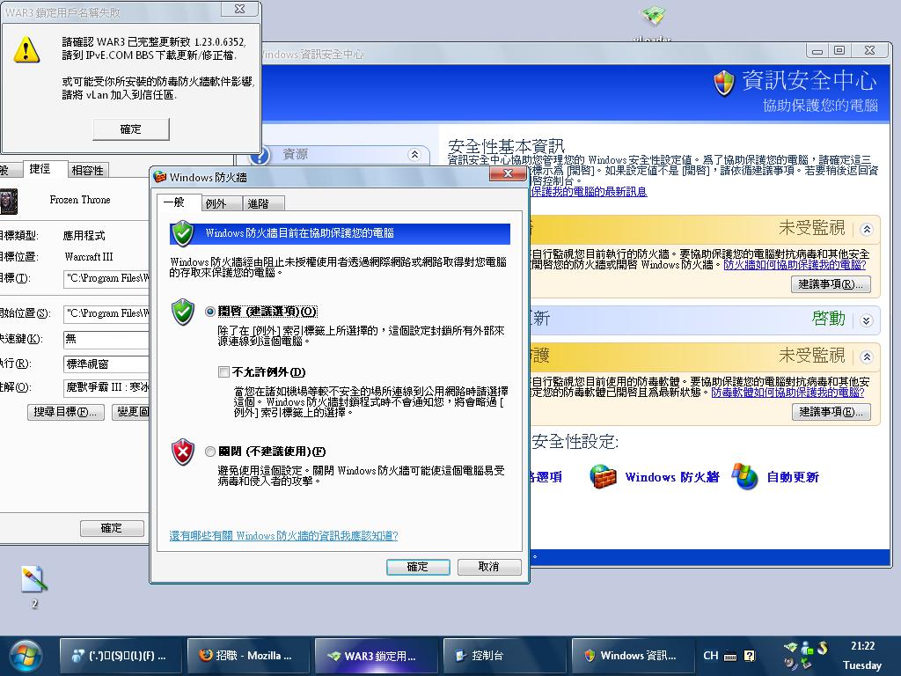Collapse the virus protection 未受監視 section chevron
Image resolution: width=901 pixels, height=676 pixels.
[x=867, y=357]
